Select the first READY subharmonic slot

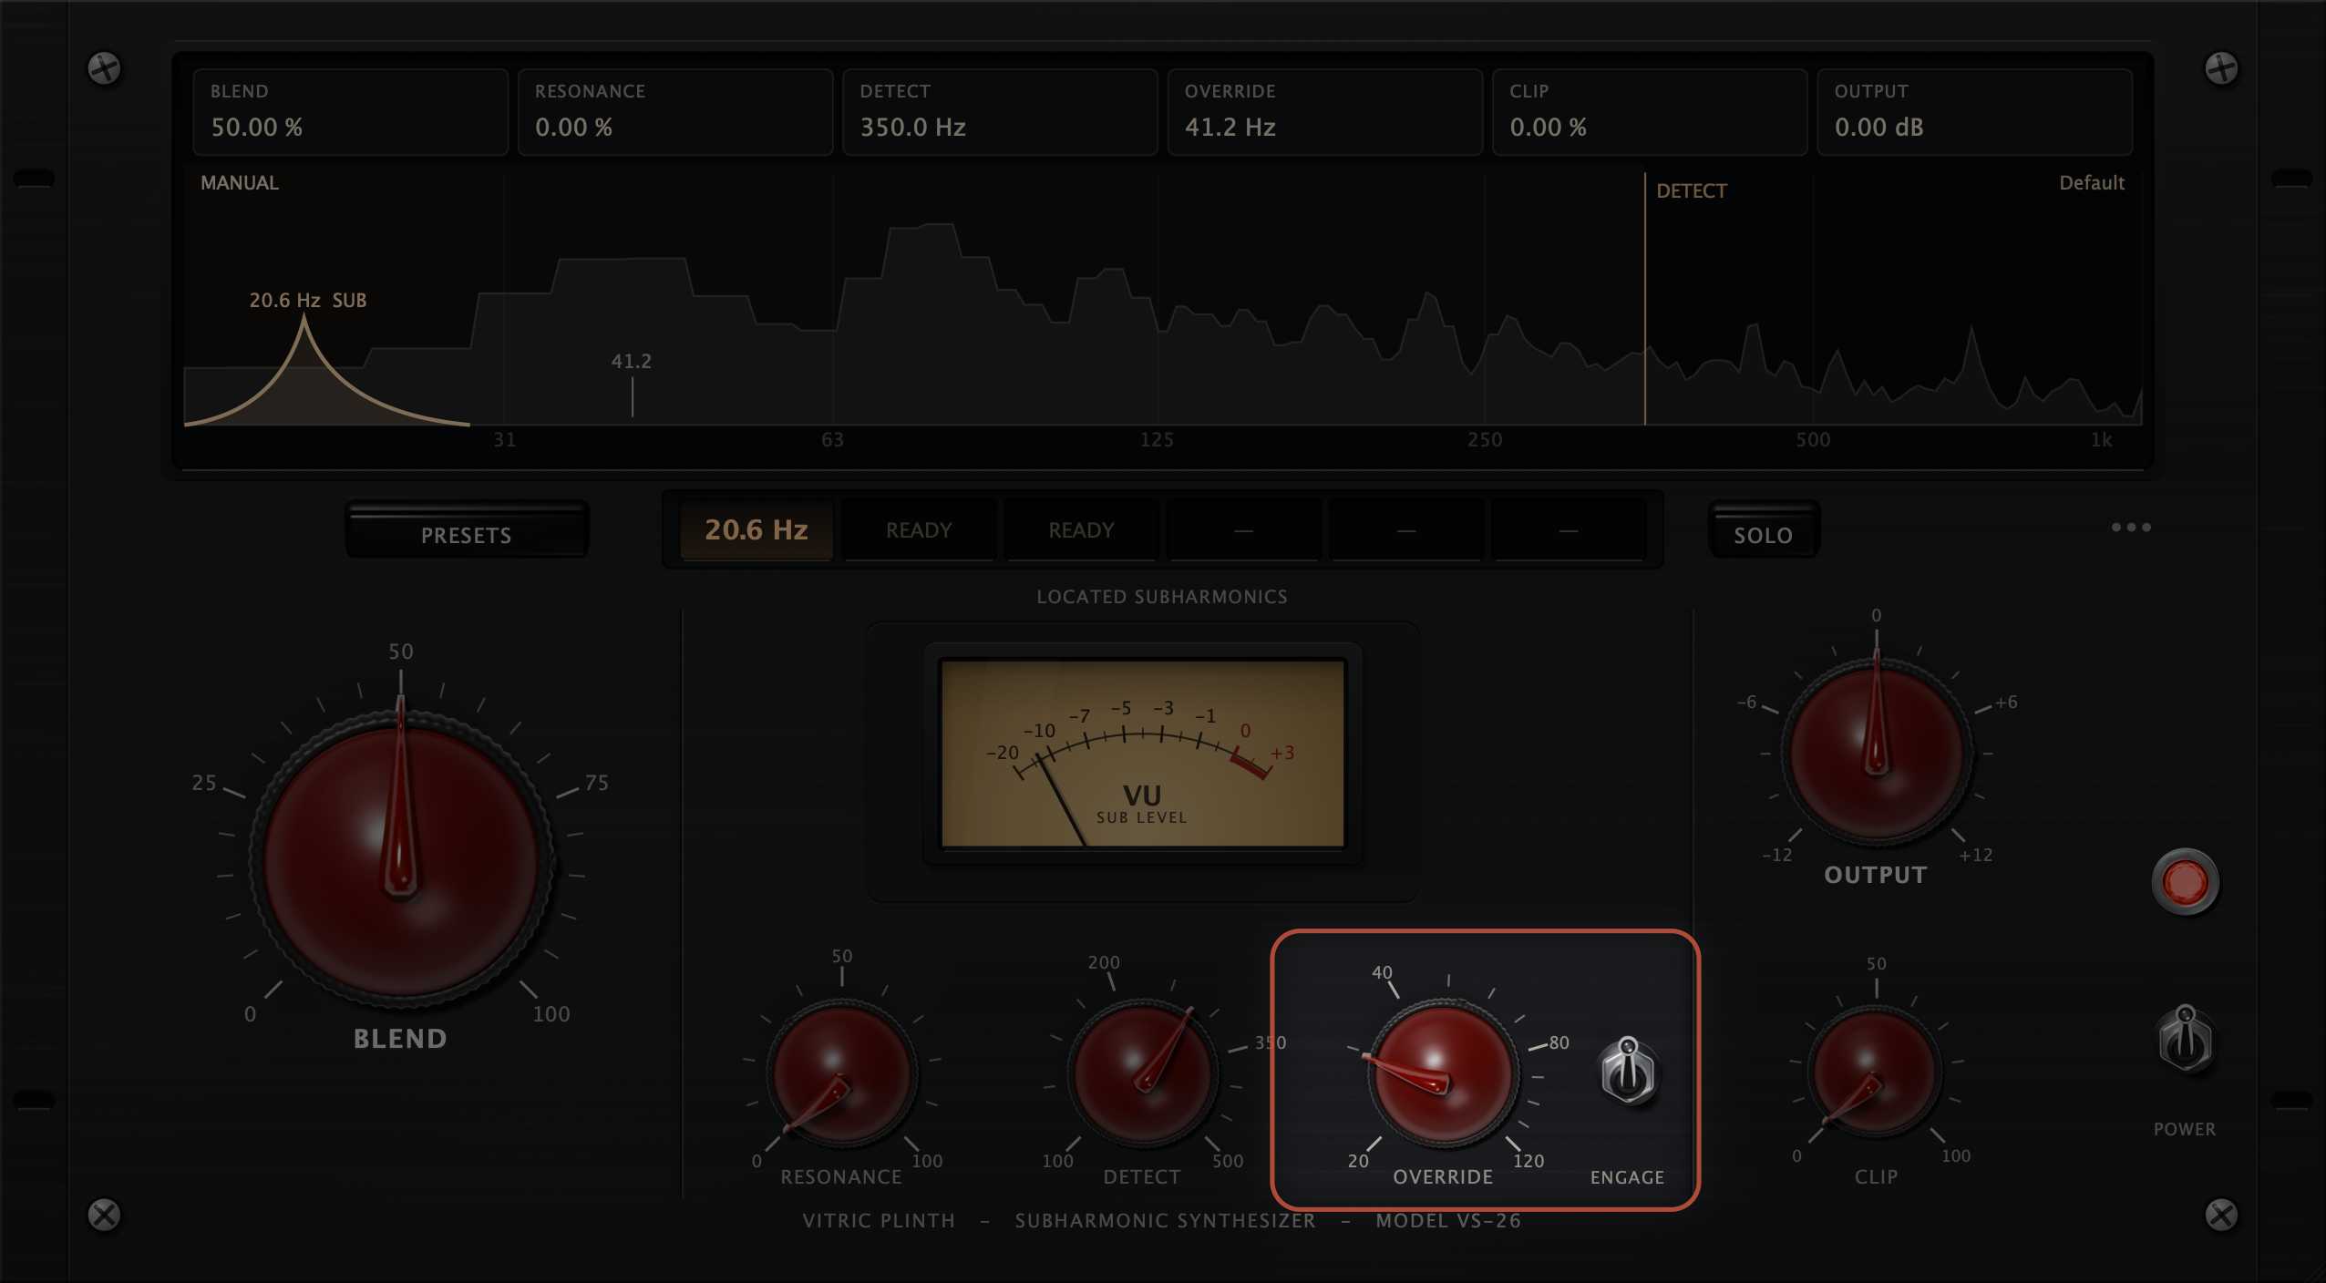pos(919,529)
